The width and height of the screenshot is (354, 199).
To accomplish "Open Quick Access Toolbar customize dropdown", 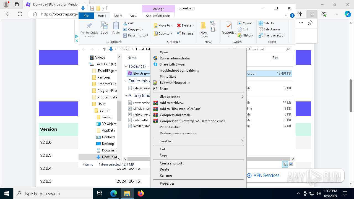I will (103, 8).
